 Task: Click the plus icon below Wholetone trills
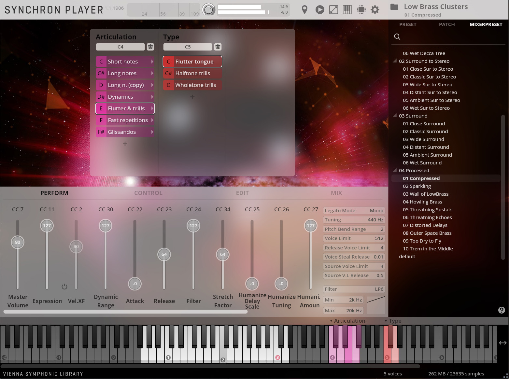[192, 97]
